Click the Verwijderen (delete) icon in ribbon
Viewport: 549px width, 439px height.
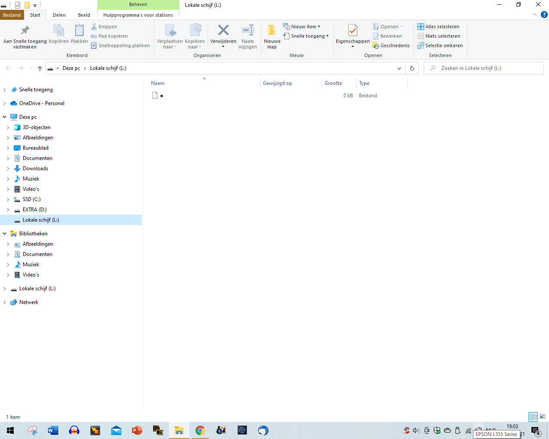(x=223, y=31)
